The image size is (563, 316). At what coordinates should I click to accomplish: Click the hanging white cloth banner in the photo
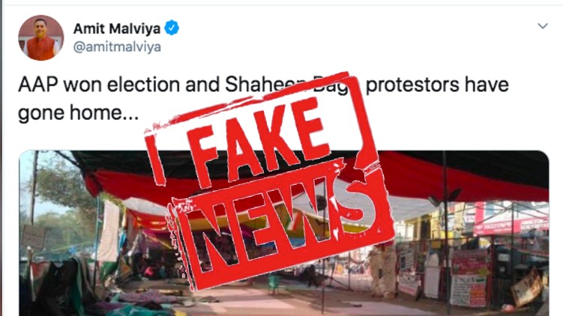coord(108,231)
